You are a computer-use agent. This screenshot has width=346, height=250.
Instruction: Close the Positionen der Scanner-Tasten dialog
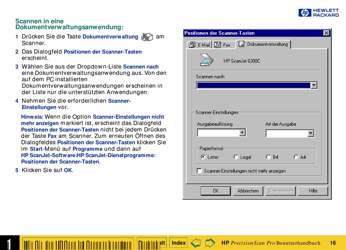(x=326, y=33)
